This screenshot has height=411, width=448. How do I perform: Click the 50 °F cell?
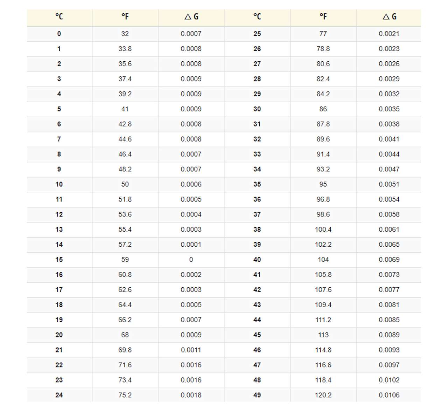click(x=125, y=184)
